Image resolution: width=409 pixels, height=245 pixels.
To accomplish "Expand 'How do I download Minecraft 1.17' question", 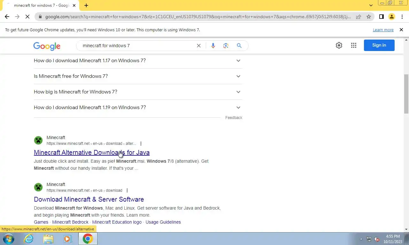I will click(138, 61).
